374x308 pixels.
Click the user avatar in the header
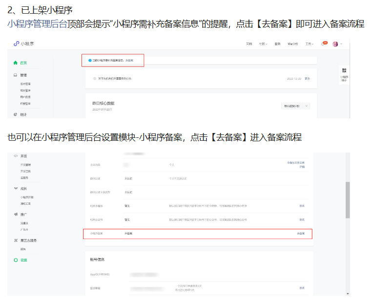click(335, 44)
